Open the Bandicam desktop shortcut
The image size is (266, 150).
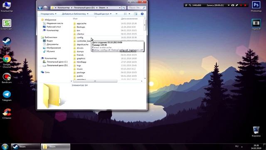7,78
